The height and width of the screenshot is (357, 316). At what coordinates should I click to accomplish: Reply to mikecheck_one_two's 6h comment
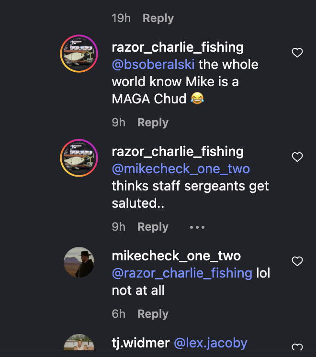coord(153,314)
